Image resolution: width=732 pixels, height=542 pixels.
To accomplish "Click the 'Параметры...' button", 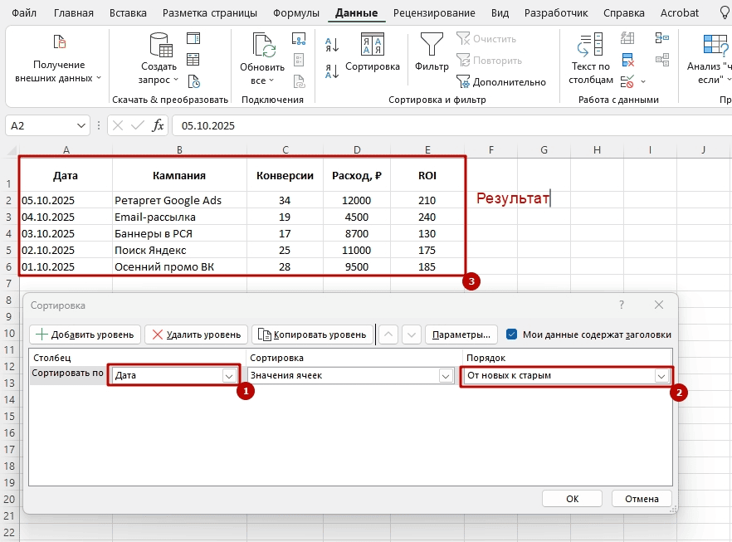I will (461, 334).
